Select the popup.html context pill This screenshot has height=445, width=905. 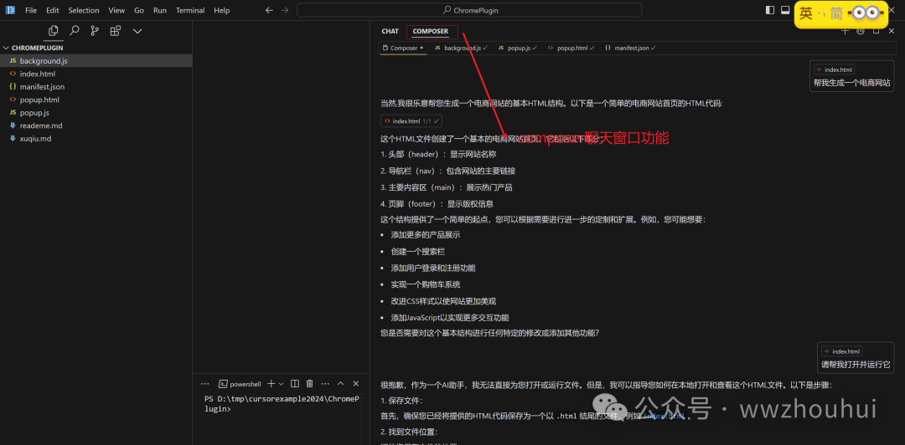tap(571, 48)
